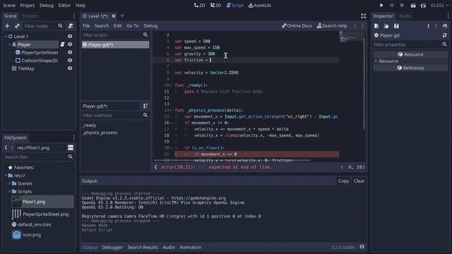
Task: Open the script editor File menu
Action: (86, 25)
